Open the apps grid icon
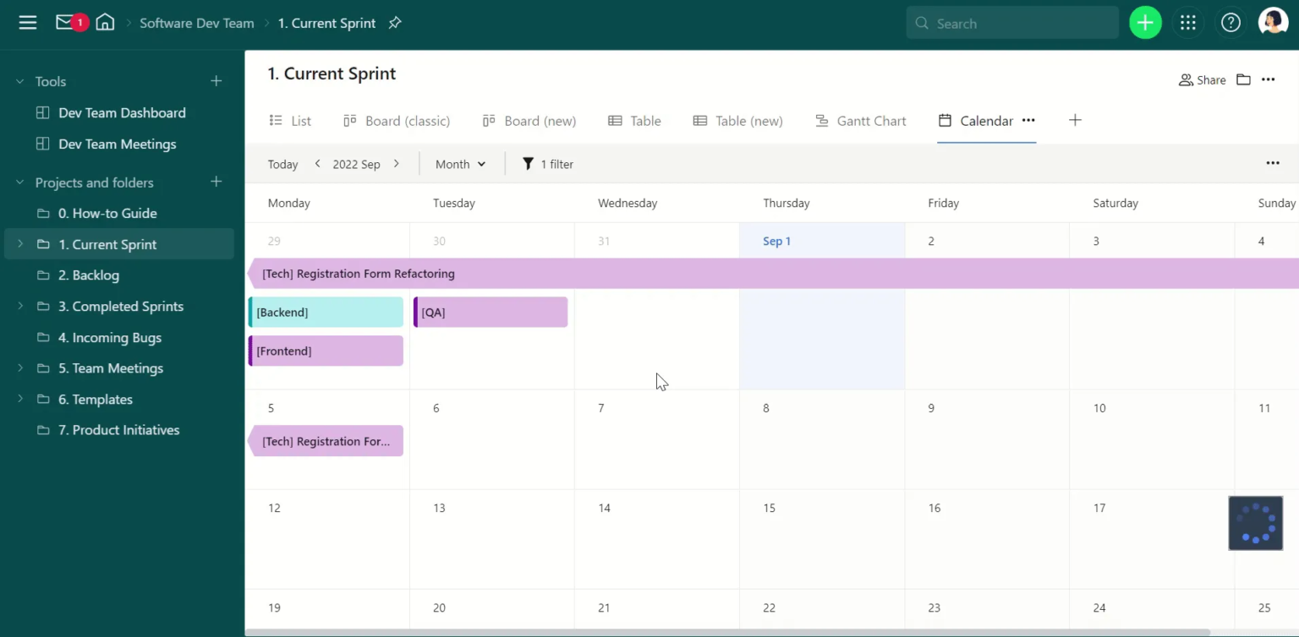Viewport: 1299px width, 637px height. point(1188,23)
